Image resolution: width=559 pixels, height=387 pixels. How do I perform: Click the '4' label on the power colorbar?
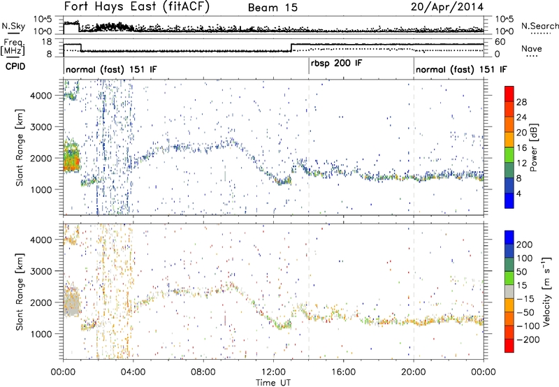pos(518,193)
